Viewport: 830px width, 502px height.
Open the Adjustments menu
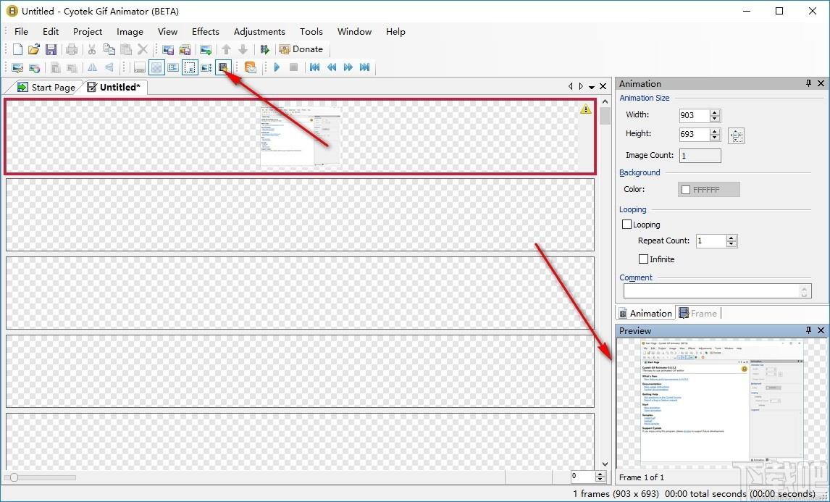259,31
